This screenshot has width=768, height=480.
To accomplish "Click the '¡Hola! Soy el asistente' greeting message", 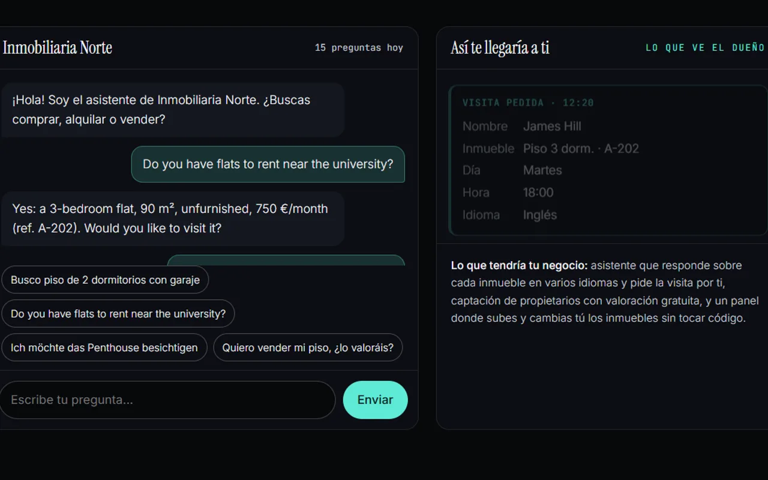I will click(173, 110).
